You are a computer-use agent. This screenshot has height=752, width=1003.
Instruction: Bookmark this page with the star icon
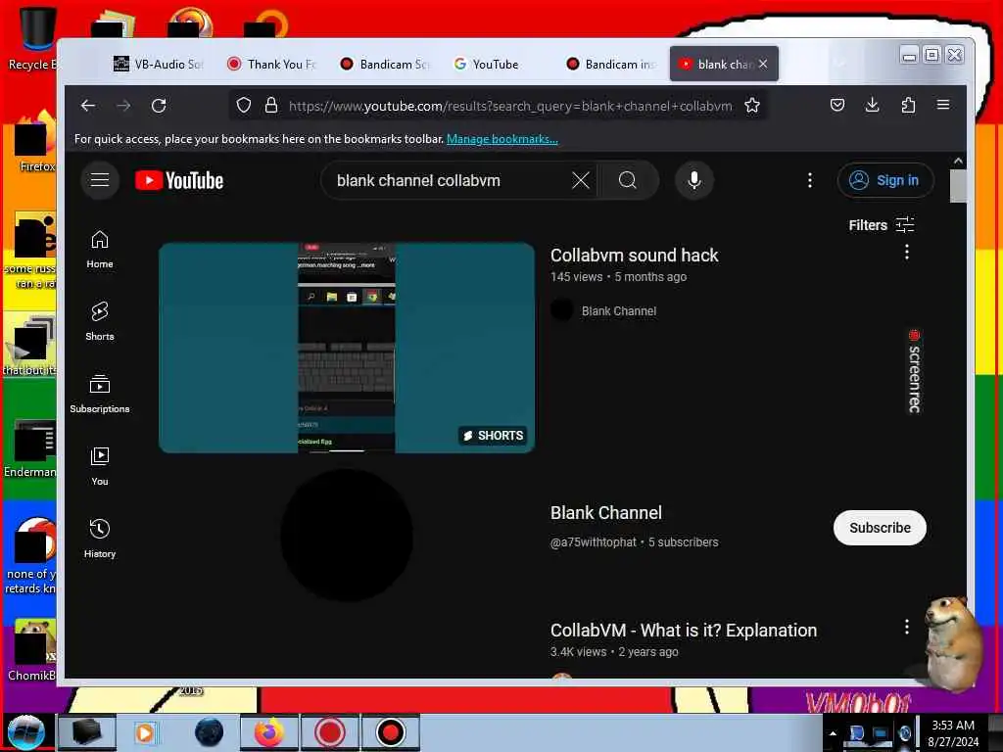pyautogui.click(x=752, y=106)
